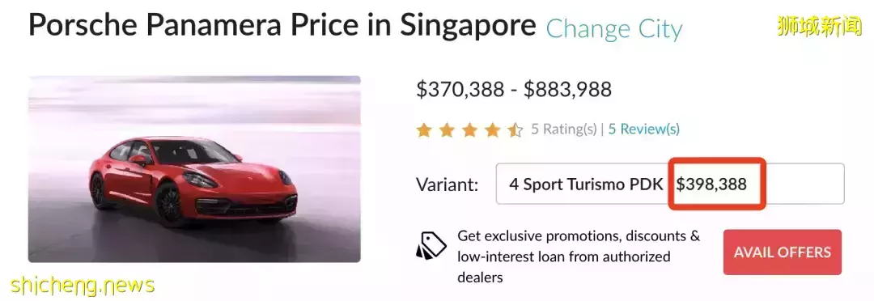Click the red Porsche Panamera image
This screenshot has height=301, width=874.
(194, 169)
